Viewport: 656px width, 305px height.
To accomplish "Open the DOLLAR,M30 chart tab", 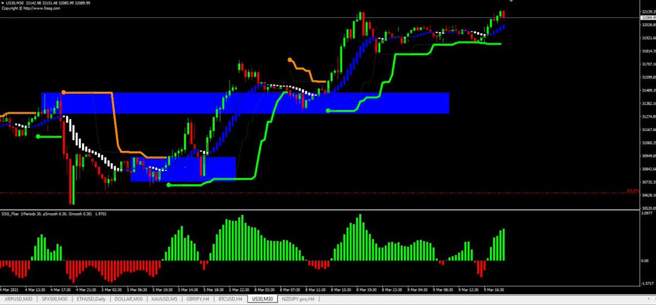I will coord(130,299).
